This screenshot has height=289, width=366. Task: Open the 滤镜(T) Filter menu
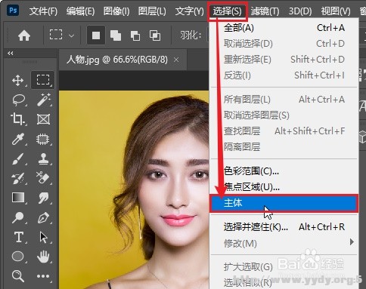(265, 11)
